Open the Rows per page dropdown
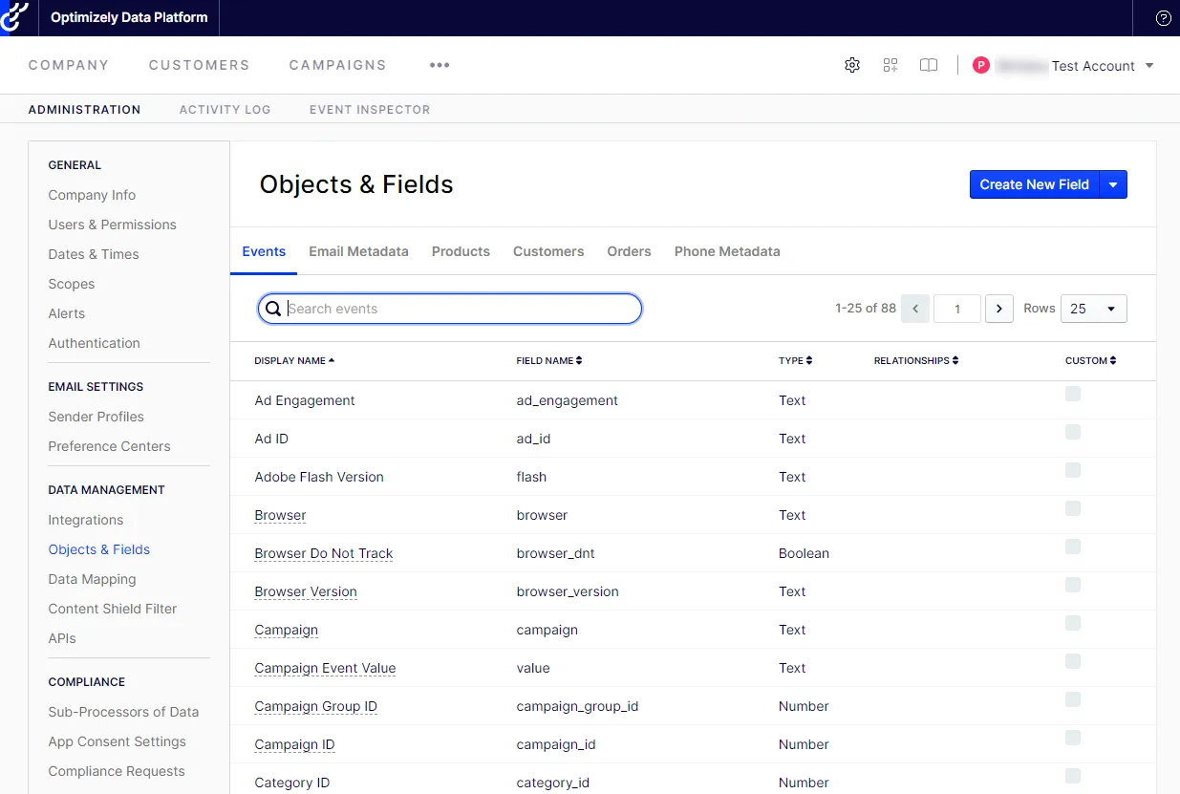Image resolution: width=1180 pixels, height=794 pixels. point(1093,309)
